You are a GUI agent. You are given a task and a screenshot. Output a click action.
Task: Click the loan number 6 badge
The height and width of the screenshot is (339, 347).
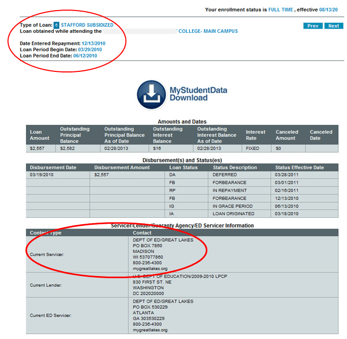click(x=57, y=25)
